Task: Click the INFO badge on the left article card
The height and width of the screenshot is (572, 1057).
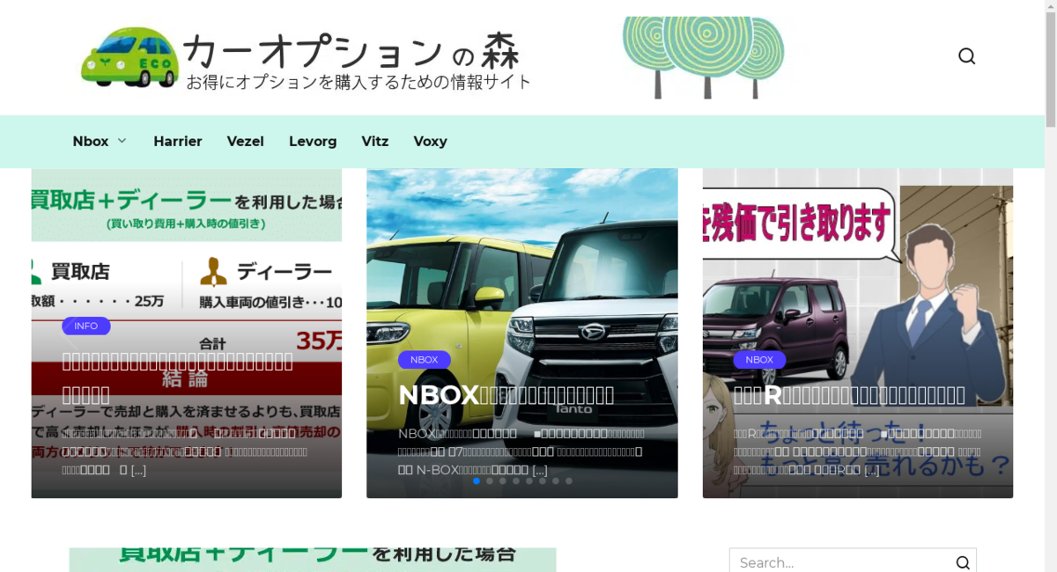Action: point(85,326)
